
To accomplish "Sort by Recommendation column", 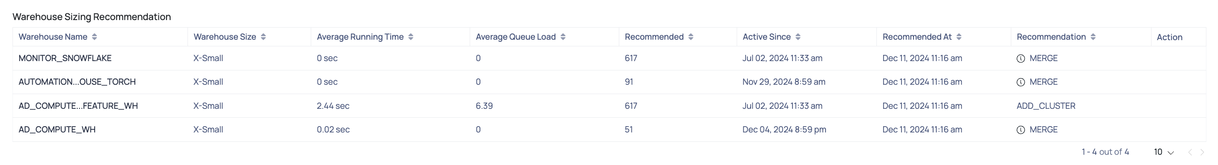I will (x=1093, y=37).
